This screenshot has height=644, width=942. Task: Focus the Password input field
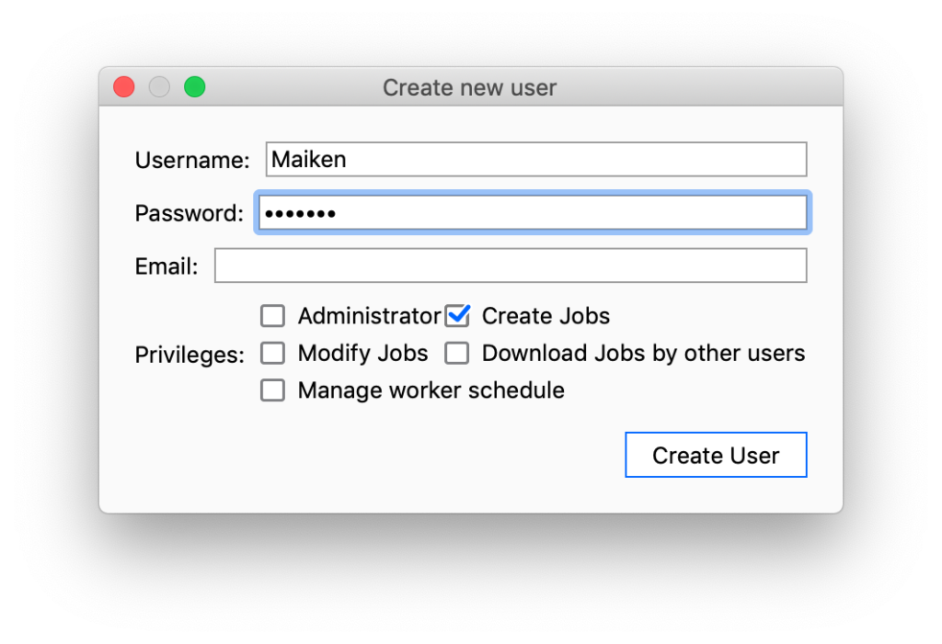[x=532, y=213]
